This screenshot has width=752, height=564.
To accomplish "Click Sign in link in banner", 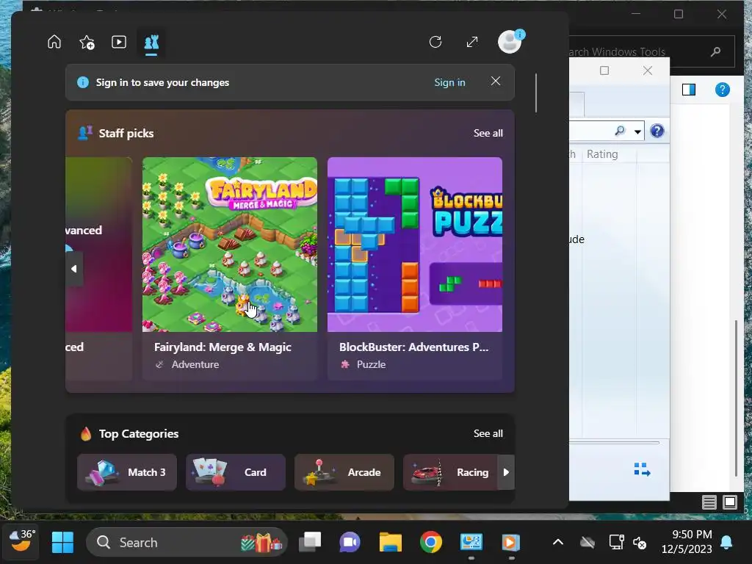I will pyautogui.click(x=449, y=82).
